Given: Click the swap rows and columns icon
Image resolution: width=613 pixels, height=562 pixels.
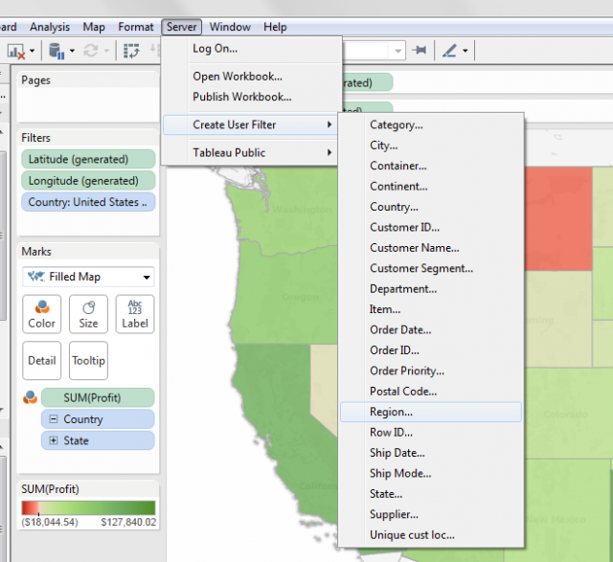Looking at the screenshot, I should 131,51.
